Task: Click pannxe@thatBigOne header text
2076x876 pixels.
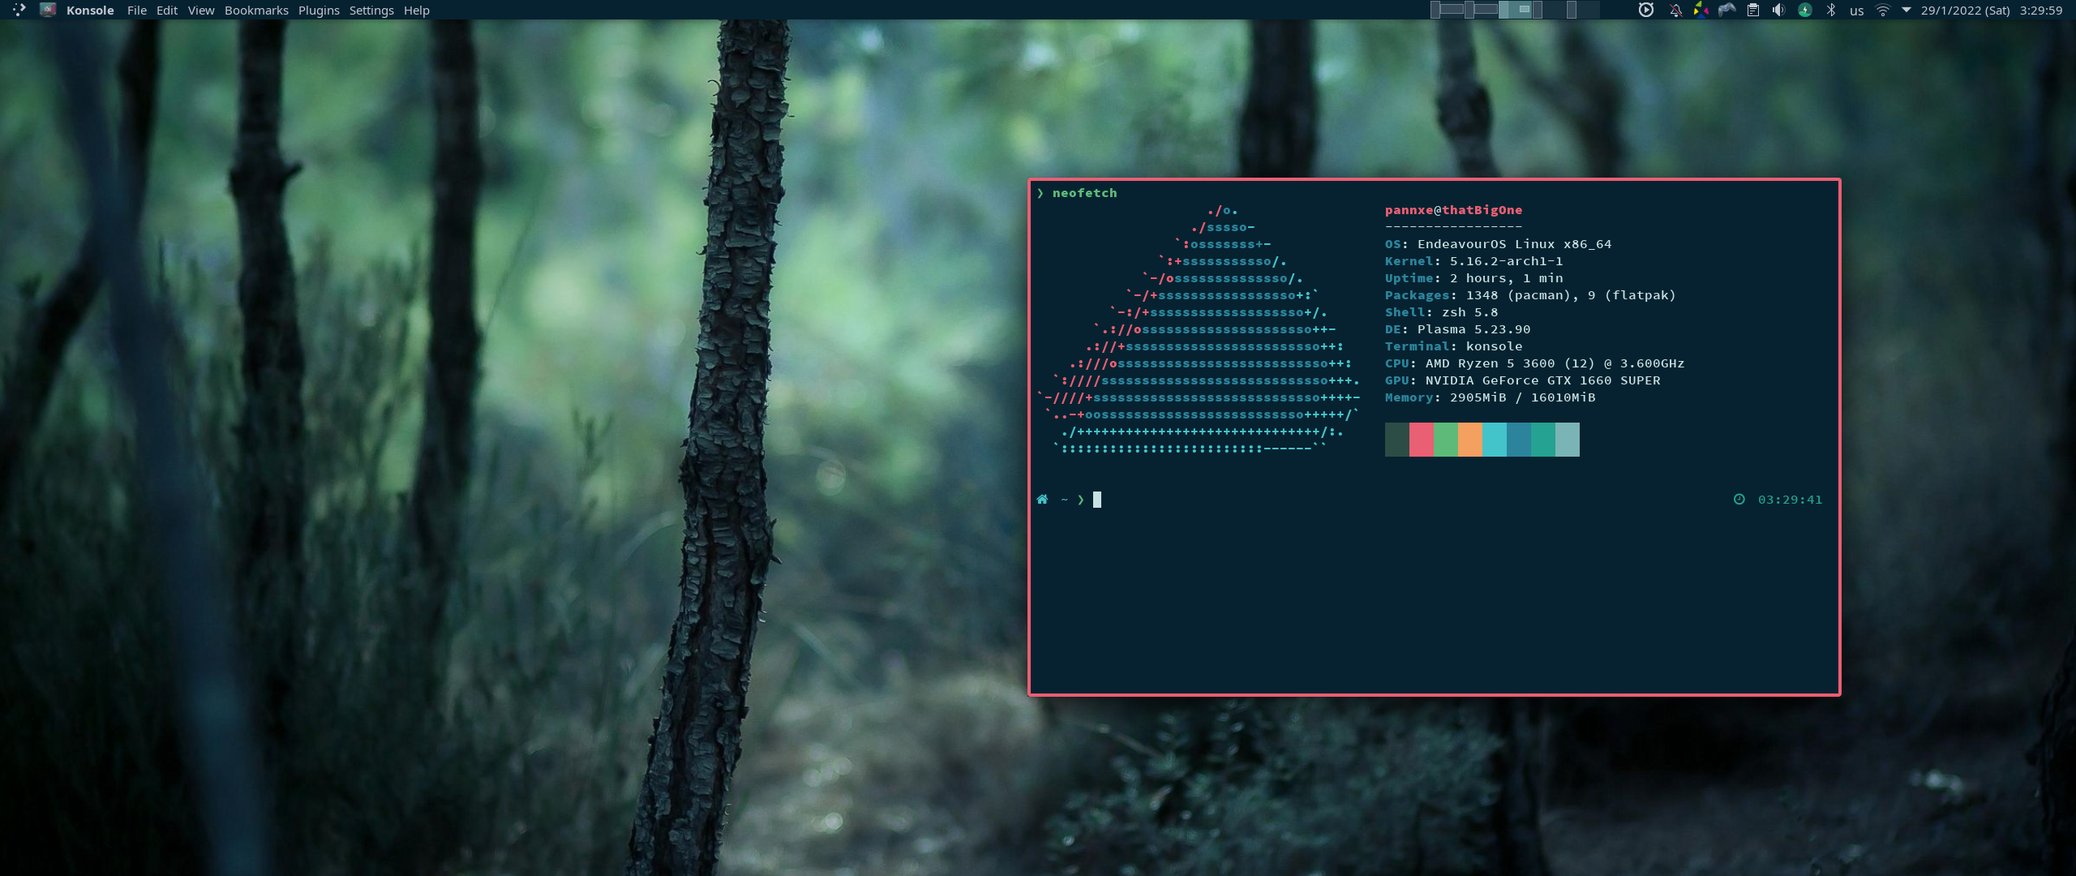Action: pyautogui.click(x=1454, y=210)
